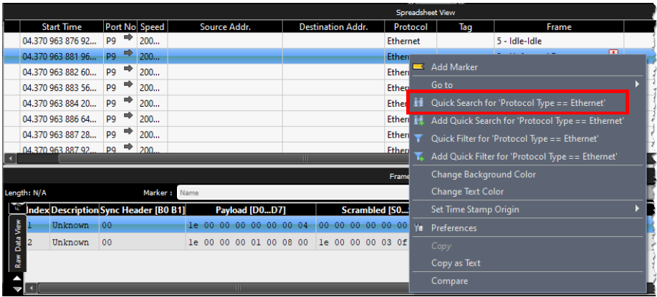
Task: Select row with time 04.370 963 883 56
Action: coord(206,88)
